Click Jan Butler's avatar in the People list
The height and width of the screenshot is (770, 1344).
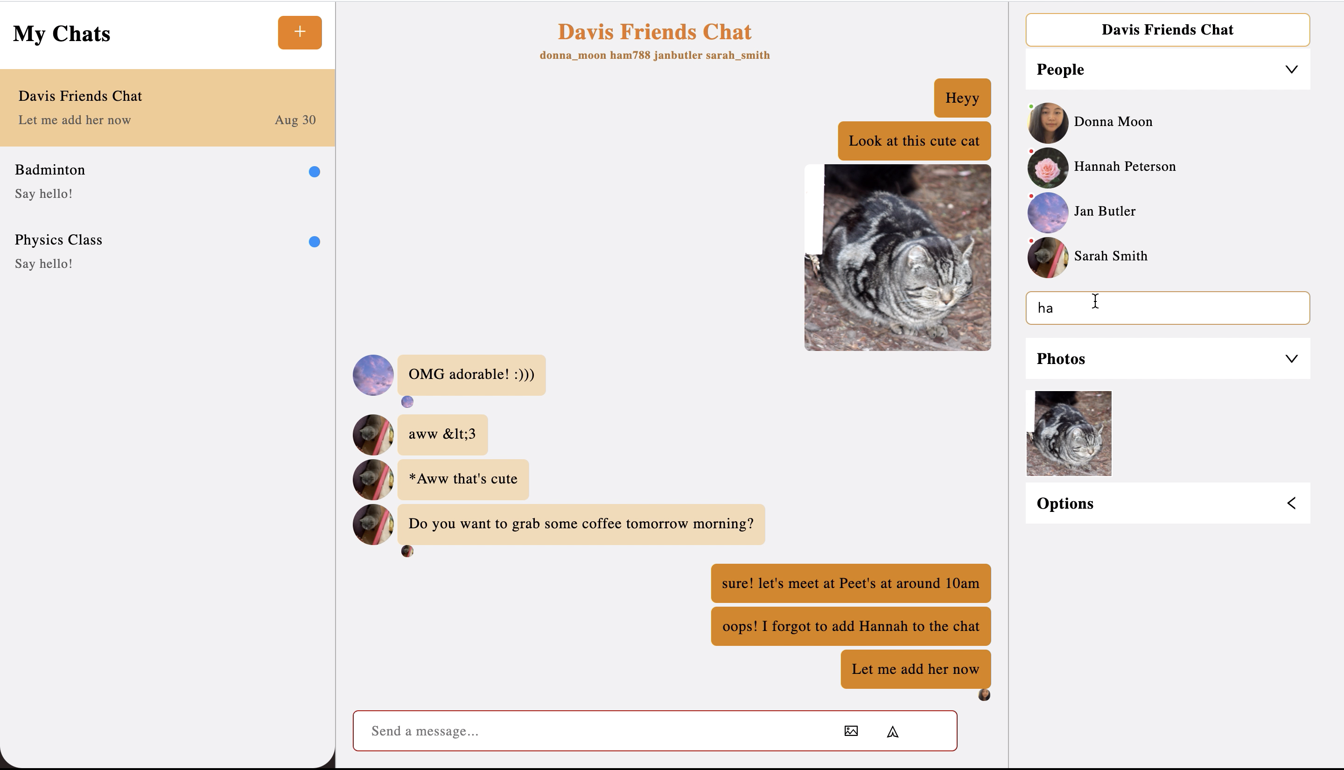1047,211
